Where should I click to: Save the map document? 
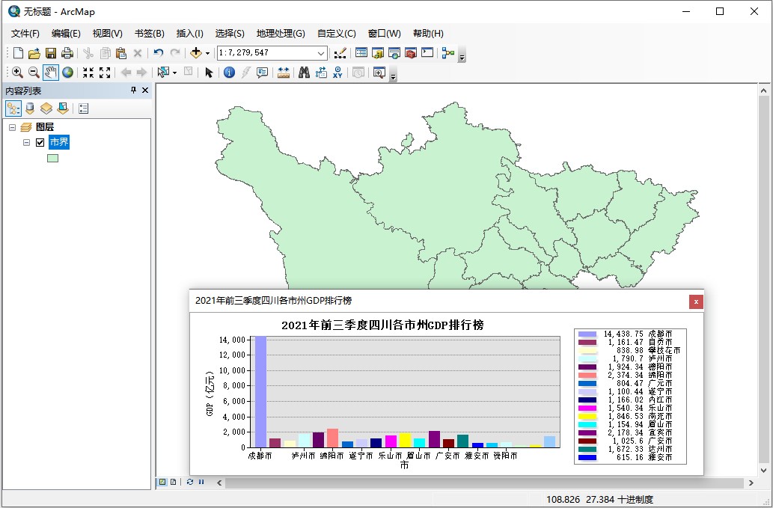pos(49,52)
